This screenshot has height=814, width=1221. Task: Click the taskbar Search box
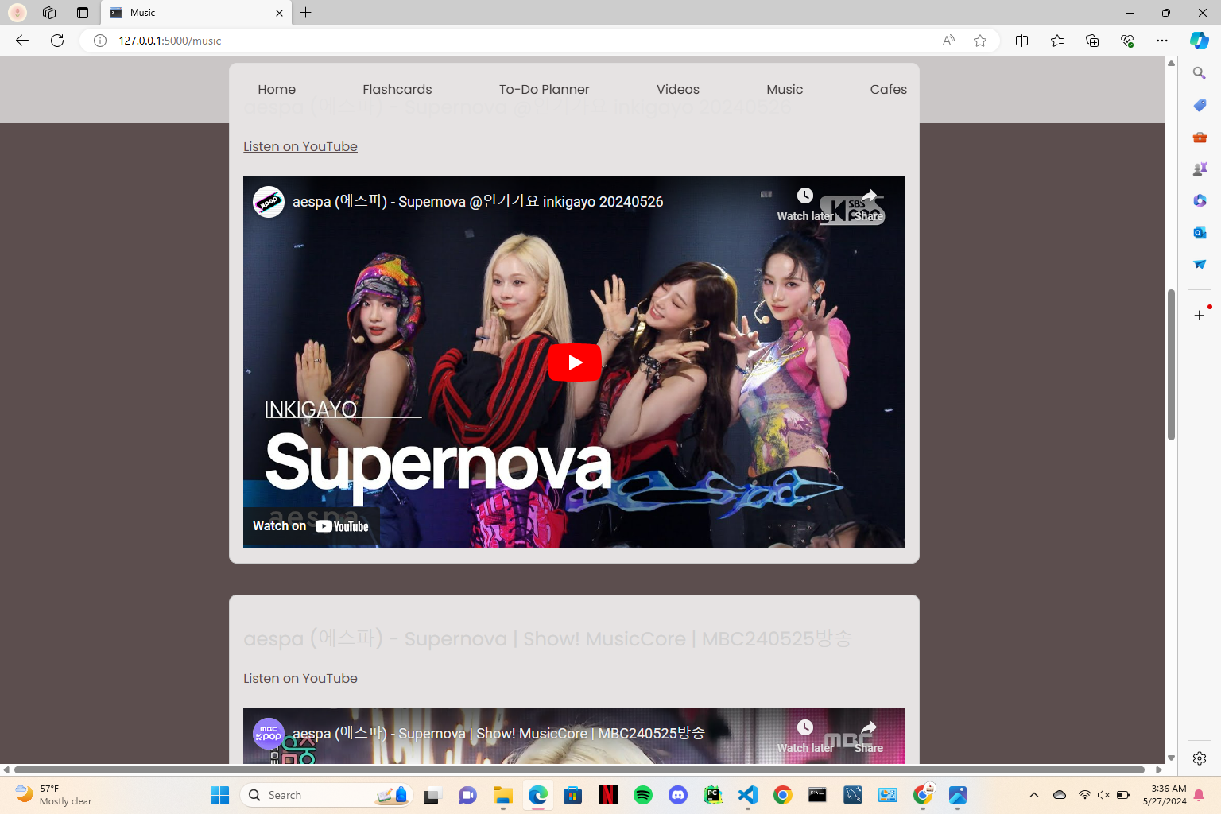pyautogui.click(x=327, y=795)
